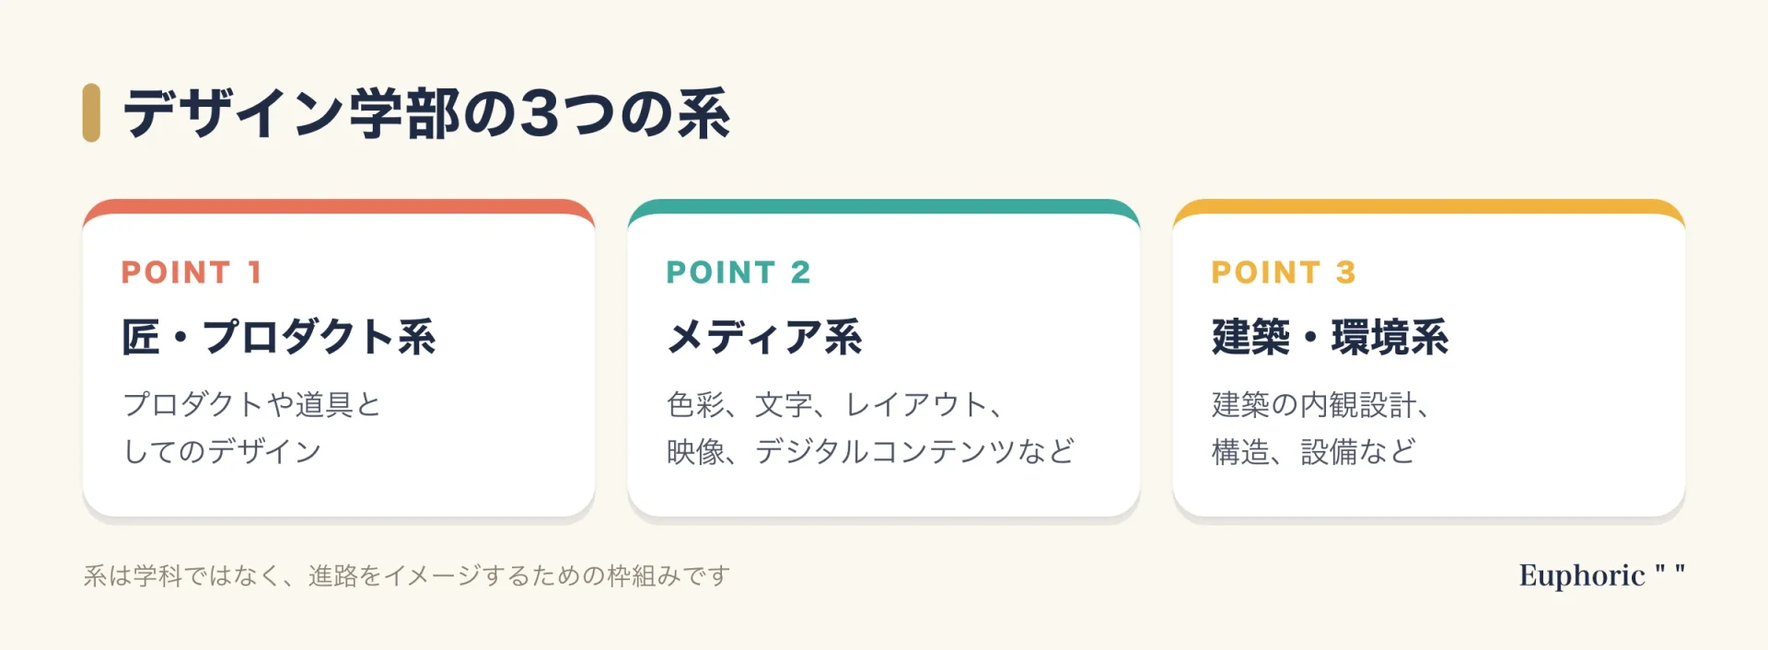
Task: Click the text 色彩、文字、レイアウト、
Action: (x=834, y=404)
